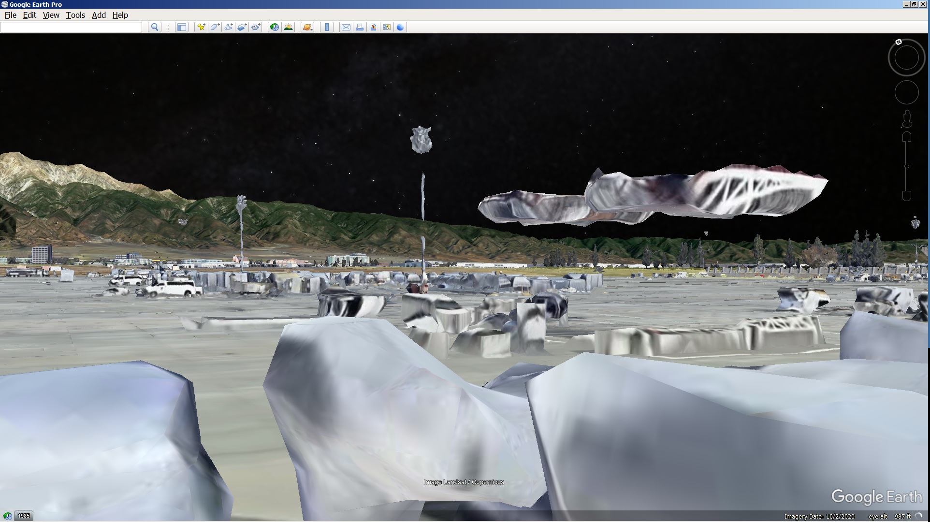Screen dimensions: 930x522
Task: Toggle historical imagery clock icon
Action: 274,27
